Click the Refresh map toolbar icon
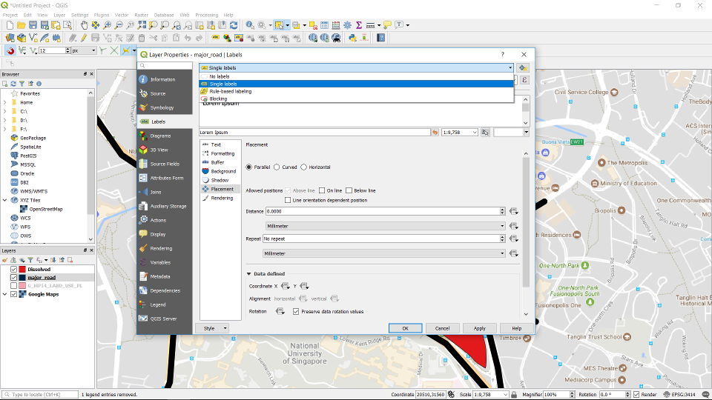This screenshot has width=712, height=400. (x=234, y=25)
